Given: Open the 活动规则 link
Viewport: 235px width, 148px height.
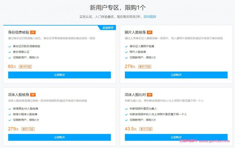Looking at the screenshot, I should (149, 16).
